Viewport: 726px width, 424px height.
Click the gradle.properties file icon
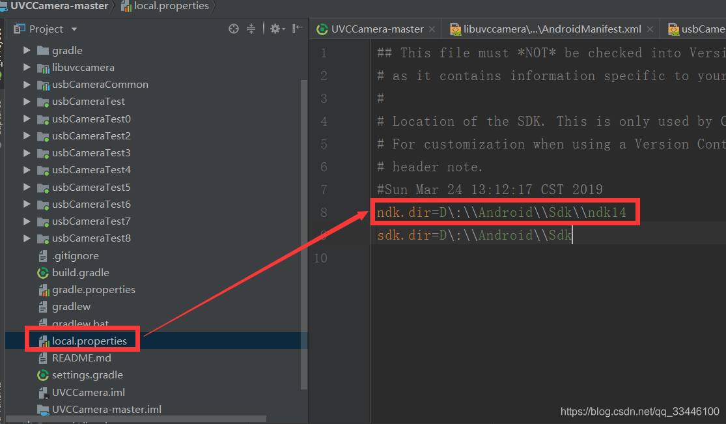pos(44,290)
